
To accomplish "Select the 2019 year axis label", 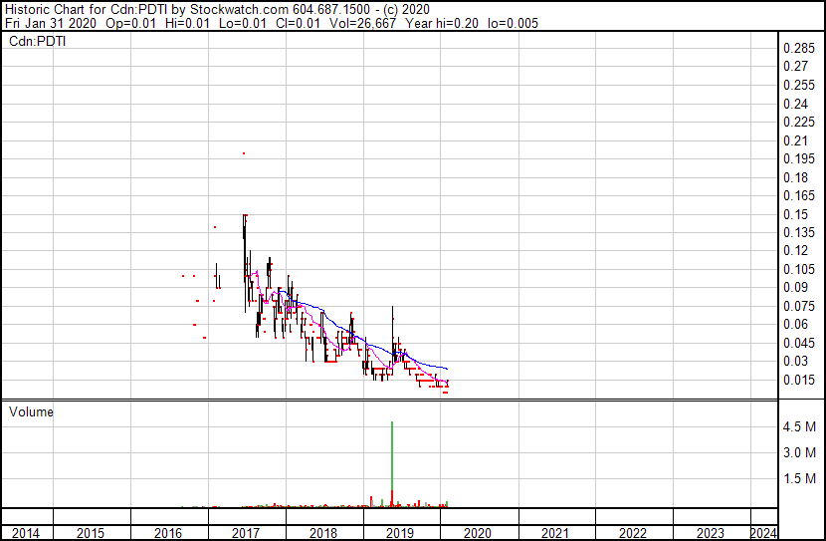I will [400, 534].
